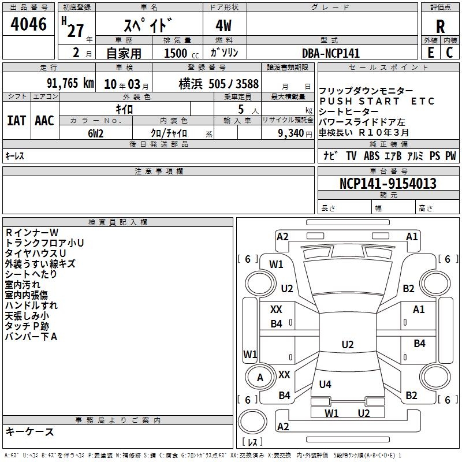Select the displacement value 1500 cc
Image resolution: width=462 pixels, height=462 pixels.
click(x=181, y=53)
